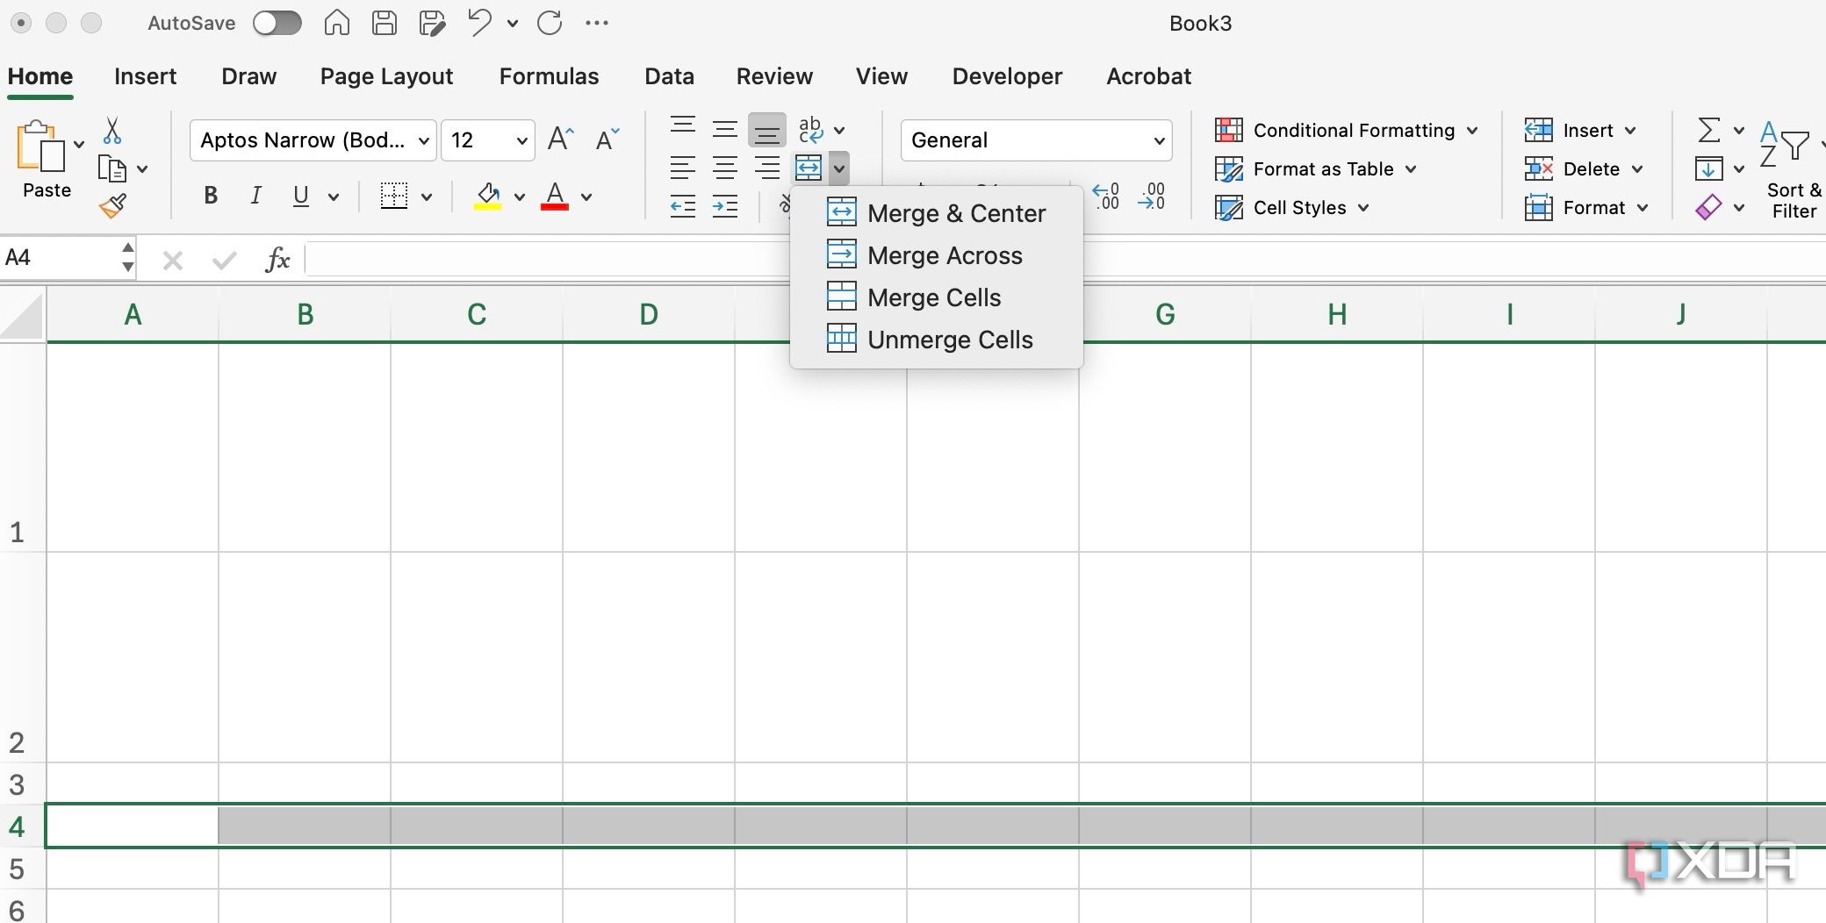Click Merge & Center
Image resolution: width=1826 pixels, height=923 pixels.
[956, 212]
